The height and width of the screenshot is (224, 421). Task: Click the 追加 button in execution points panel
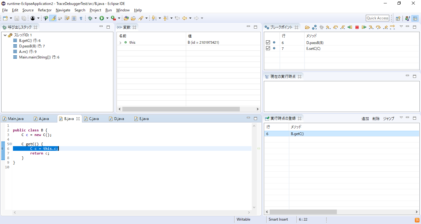coord(365,119)
